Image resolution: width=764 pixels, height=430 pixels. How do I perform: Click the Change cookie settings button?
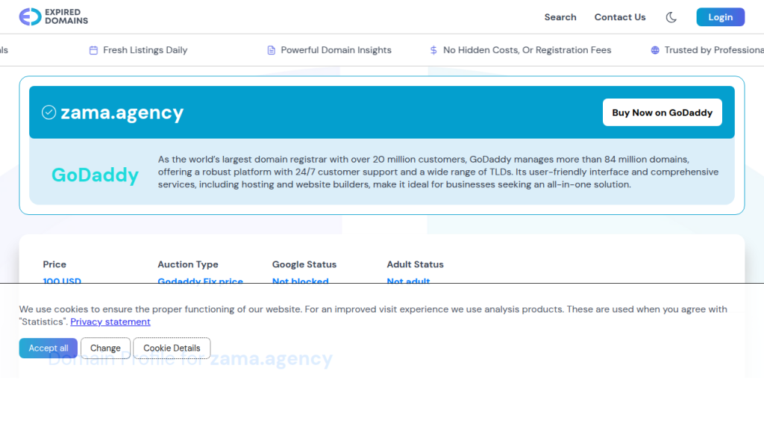coord(105,348)
